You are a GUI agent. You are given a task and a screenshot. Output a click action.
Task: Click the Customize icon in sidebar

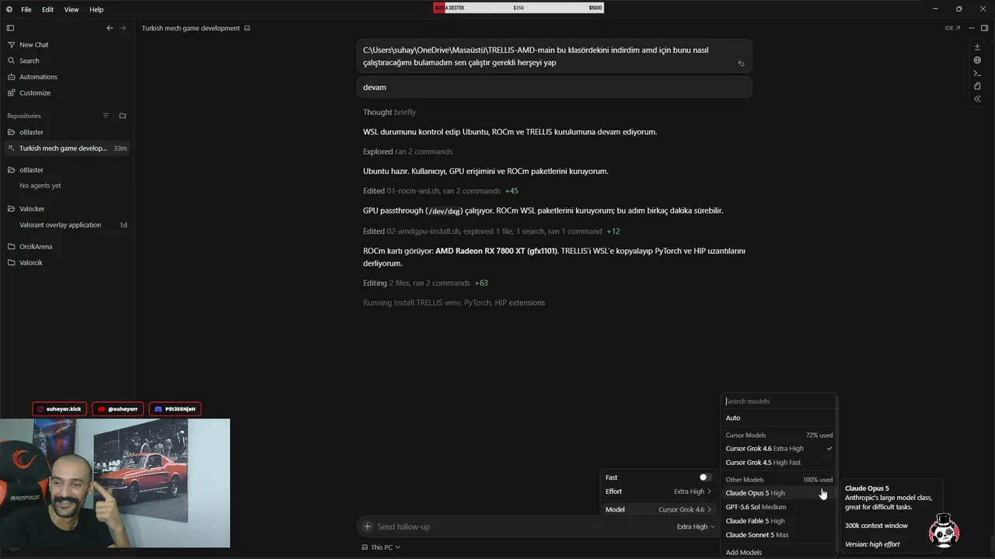tap(11, 93)
